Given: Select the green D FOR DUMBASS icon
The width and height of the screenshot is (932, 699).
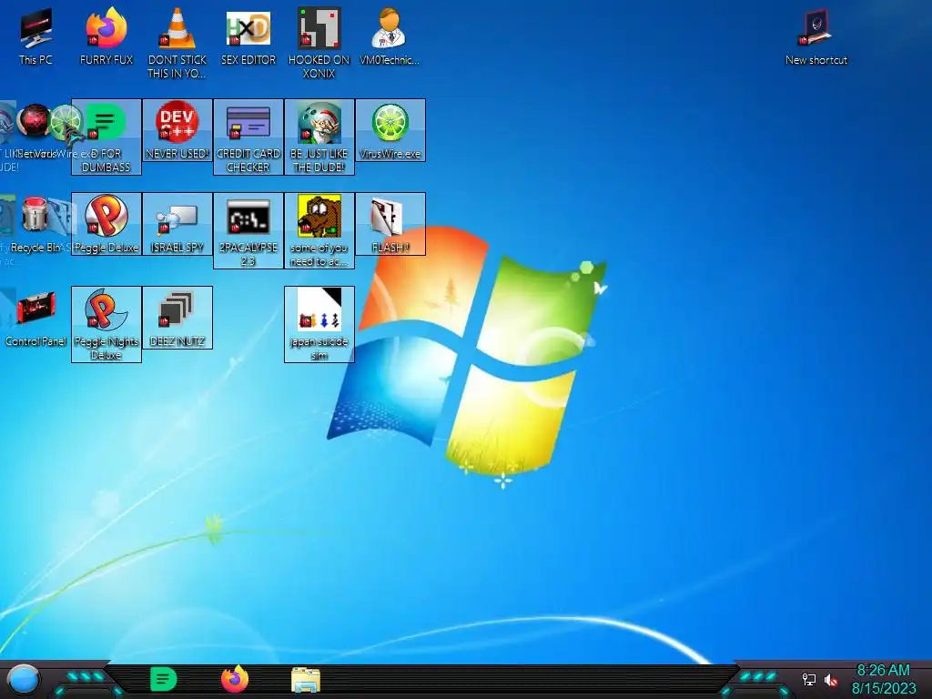Looking at the screenshot, I should [x=106, y=137].
